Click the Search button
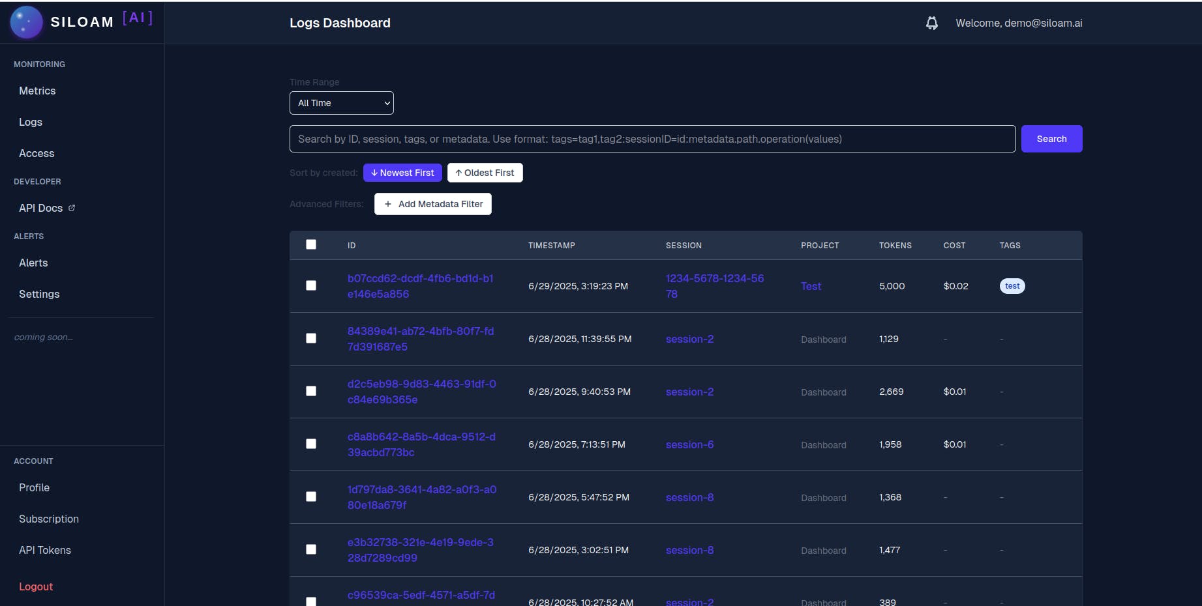Viewport: 1202px width, 606px height. pyautogui.click(x=1051, y=139)
